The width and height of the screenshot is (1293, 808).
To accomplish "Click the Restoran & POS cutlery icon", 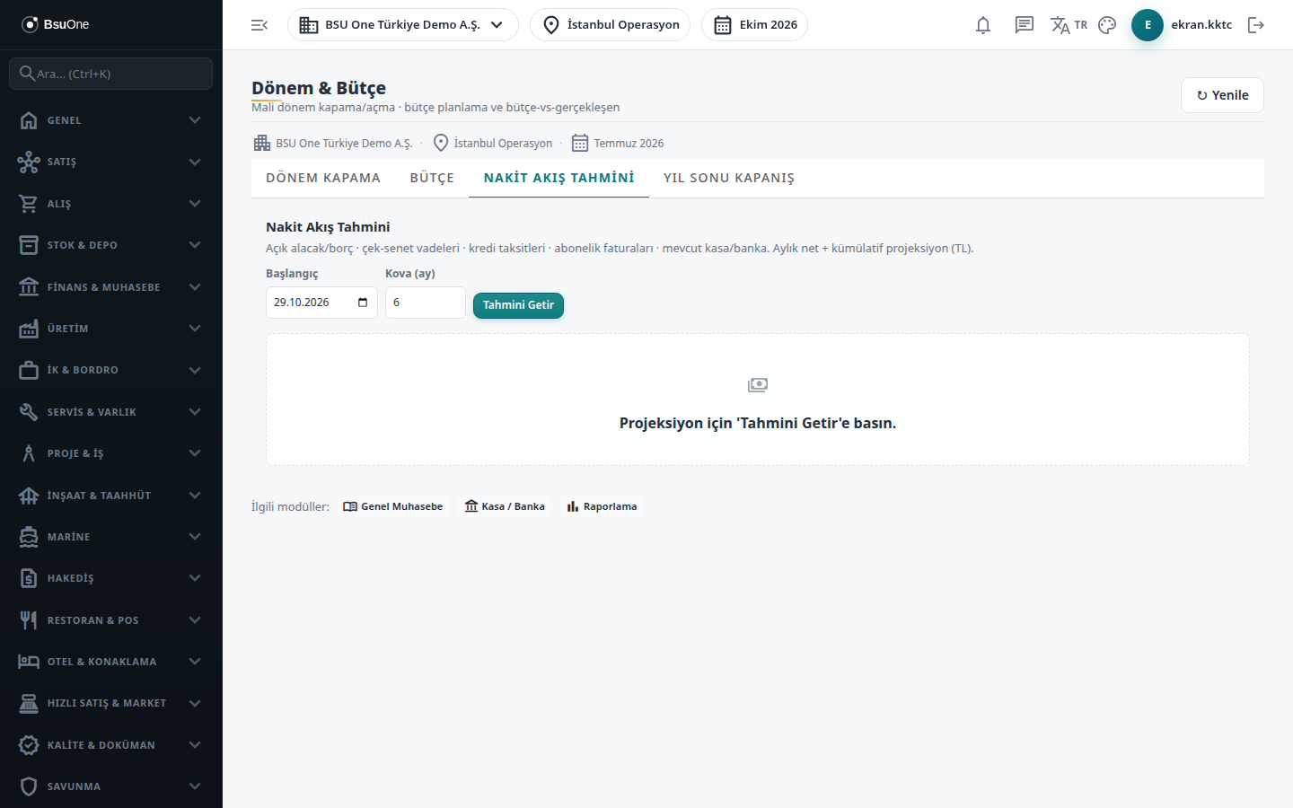I will pos(29,620).
